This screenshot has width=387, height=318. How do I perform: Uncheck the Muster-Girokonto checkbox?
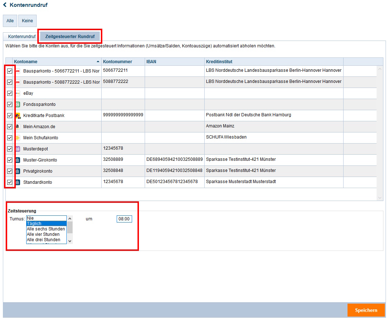click(10, 160)
